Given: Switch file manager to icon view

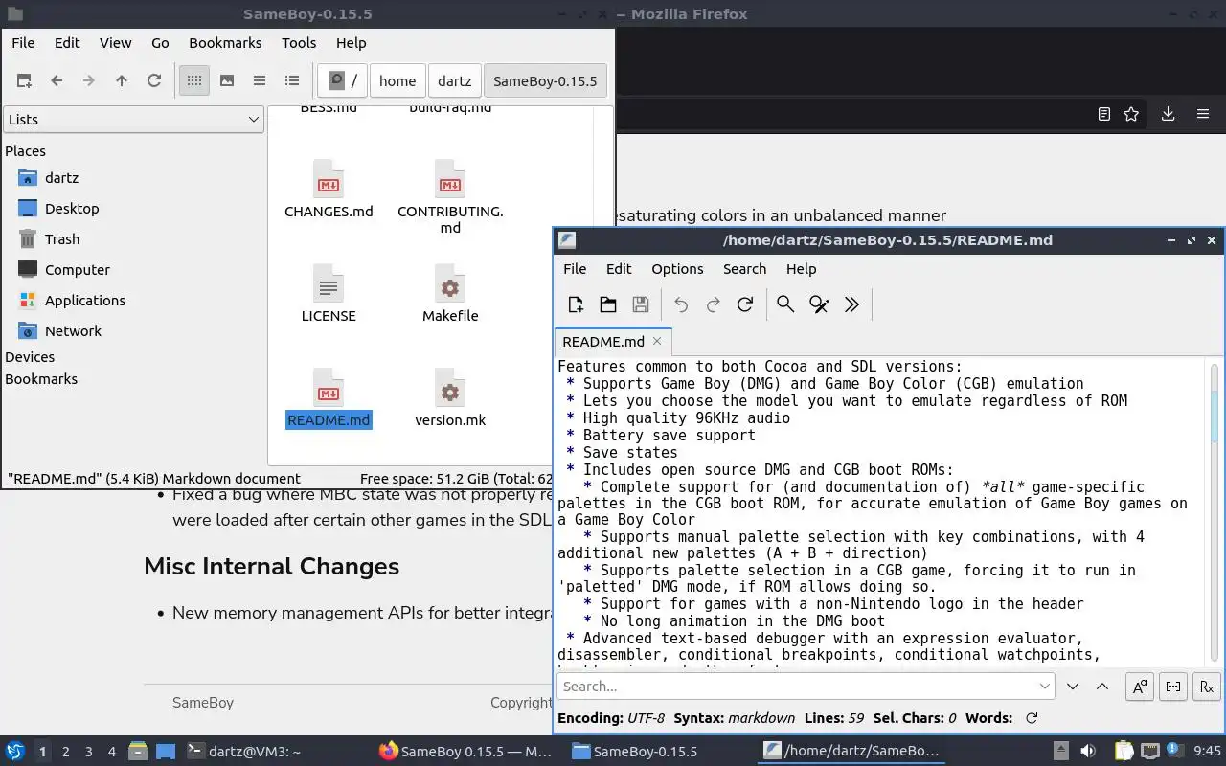Looking at the screenshot, I should [194, 81].
